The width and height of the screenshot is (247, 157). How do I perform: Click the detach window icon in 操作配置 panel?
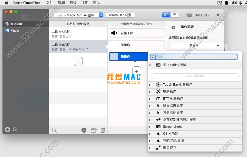pos(220,24)
